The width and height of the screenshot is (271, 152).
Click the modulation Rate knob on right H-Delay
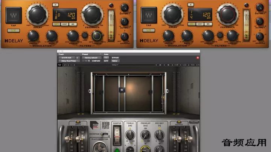point(187,36)
